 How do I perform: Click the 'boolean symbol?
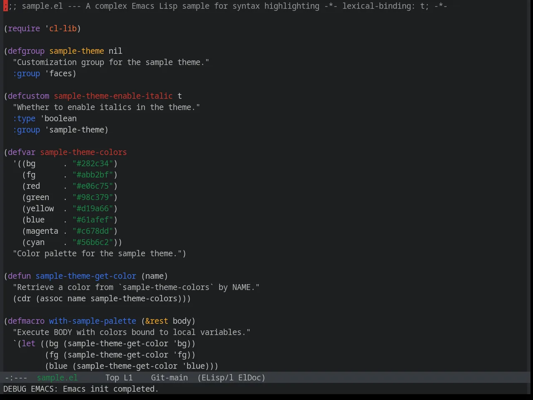click(x=58, y=118)
